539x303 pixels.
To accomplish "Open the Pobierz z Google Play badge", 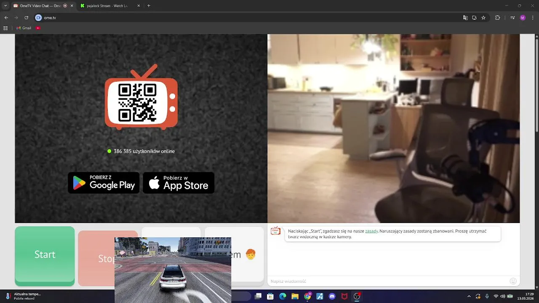I will point(104,183).
